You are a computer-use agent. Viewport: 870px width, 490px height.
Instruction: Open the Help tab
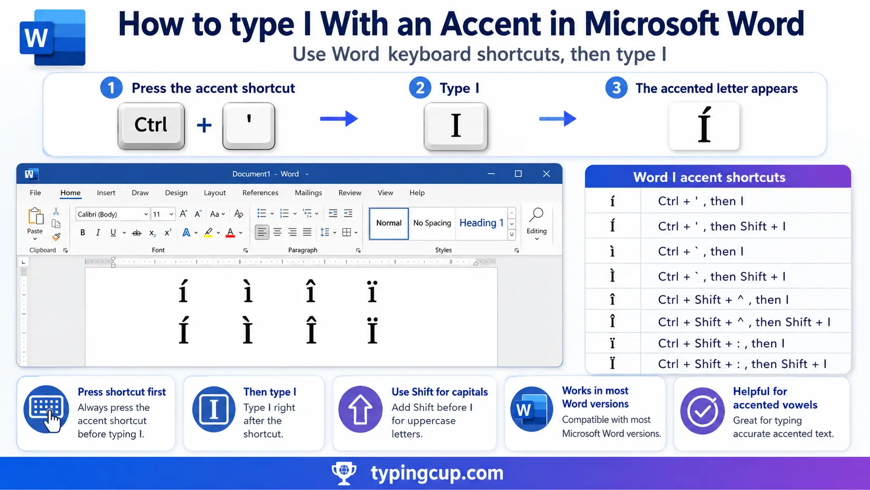coord(417,193)
